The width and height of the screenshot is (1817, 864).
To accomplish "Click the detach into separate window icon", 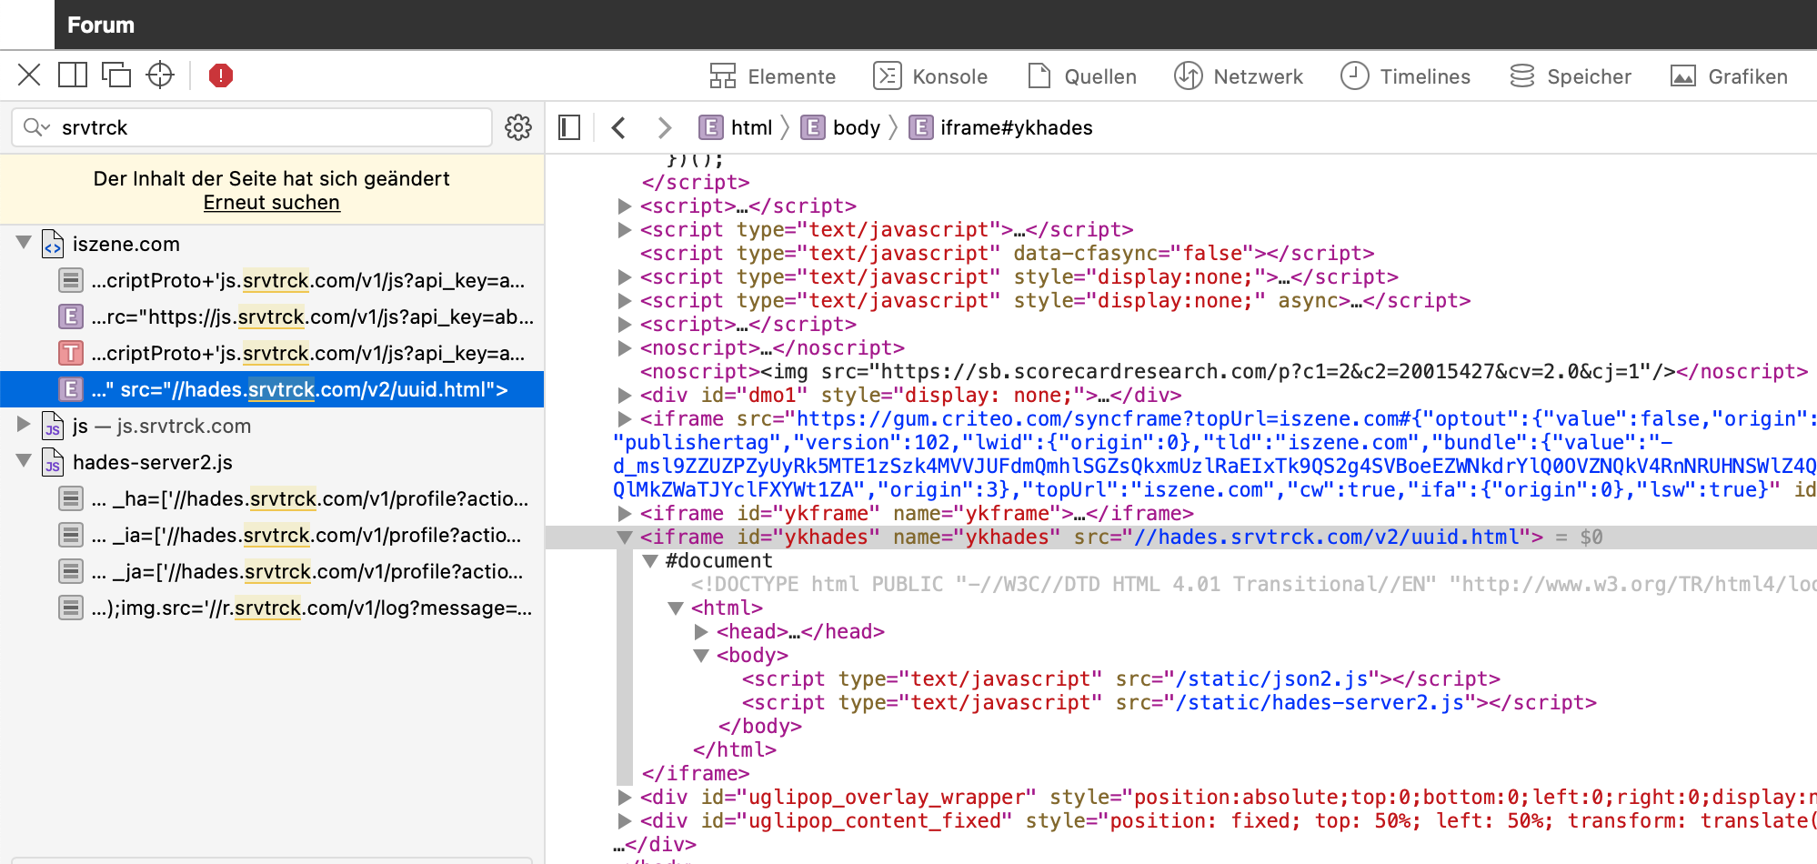I will 116,75.
